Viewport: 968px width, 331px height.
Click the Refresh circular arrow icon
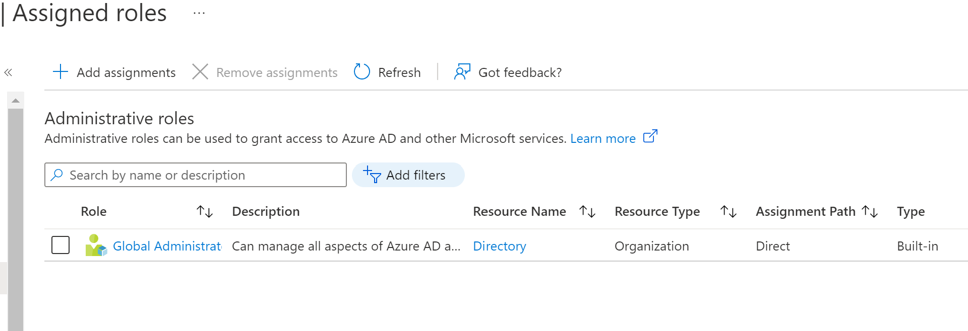(362, 71)
